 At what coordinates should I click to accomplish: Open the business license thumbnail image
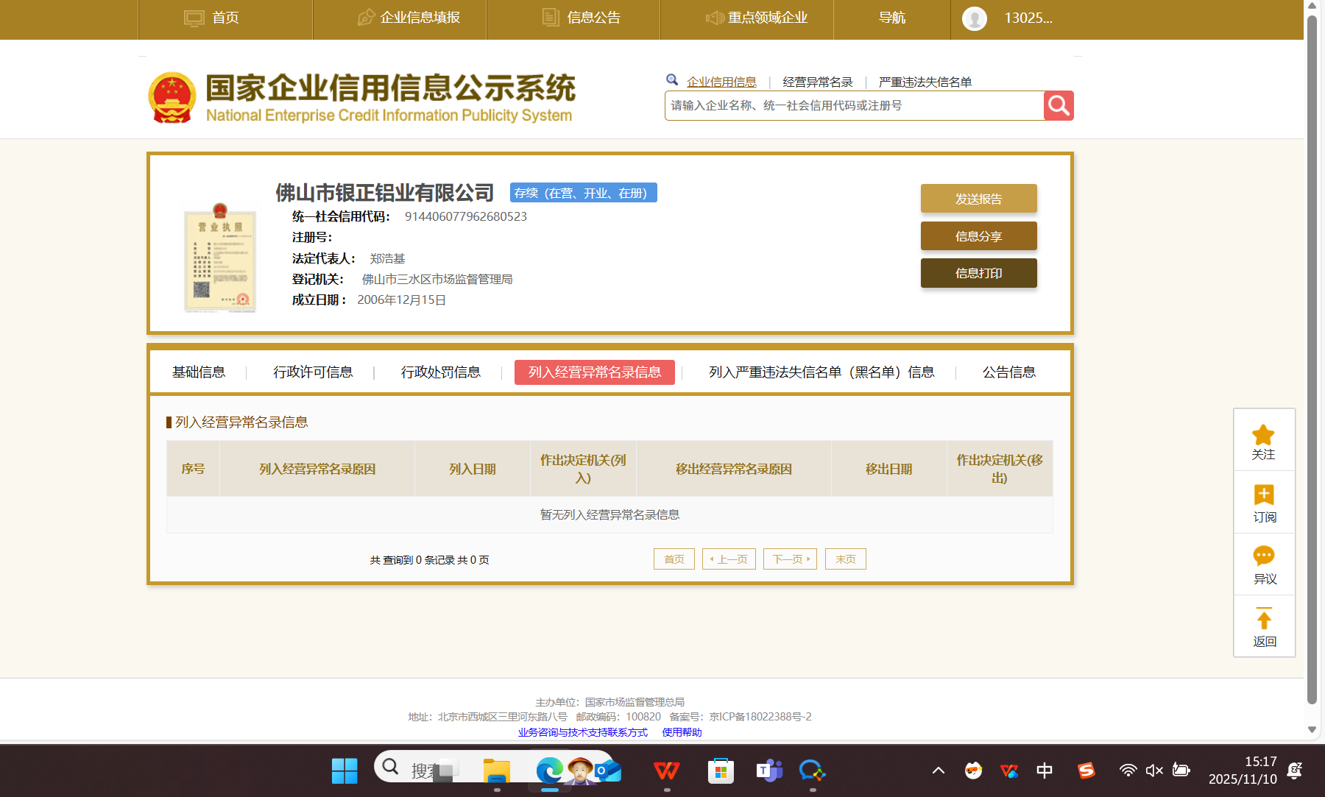tap(220, 258)
